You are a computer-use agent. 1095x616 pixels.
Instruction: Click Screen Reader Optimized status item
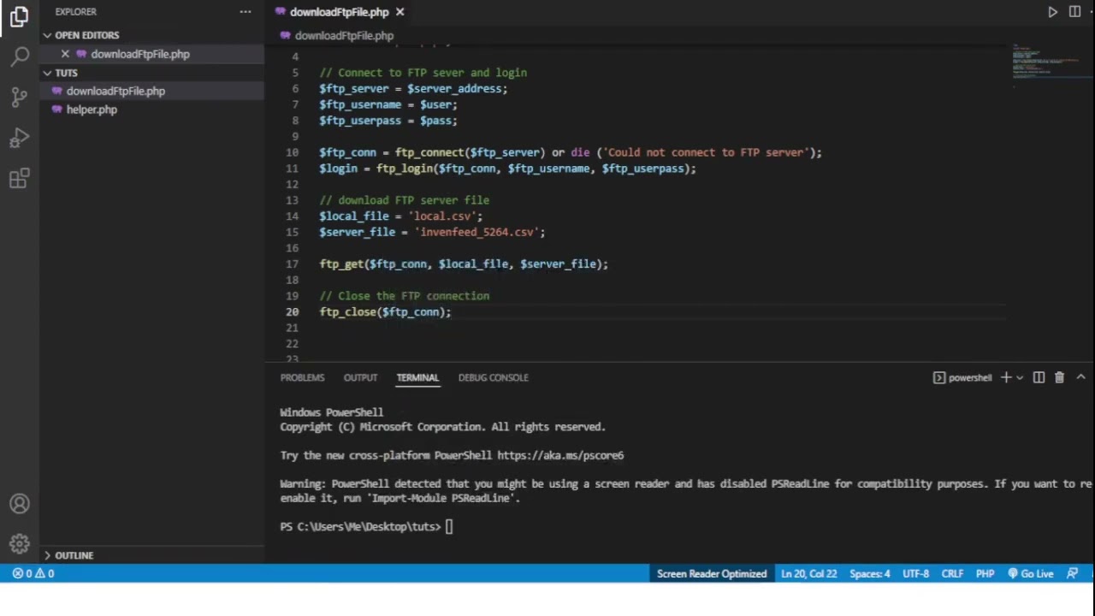(x=712, y=573)
